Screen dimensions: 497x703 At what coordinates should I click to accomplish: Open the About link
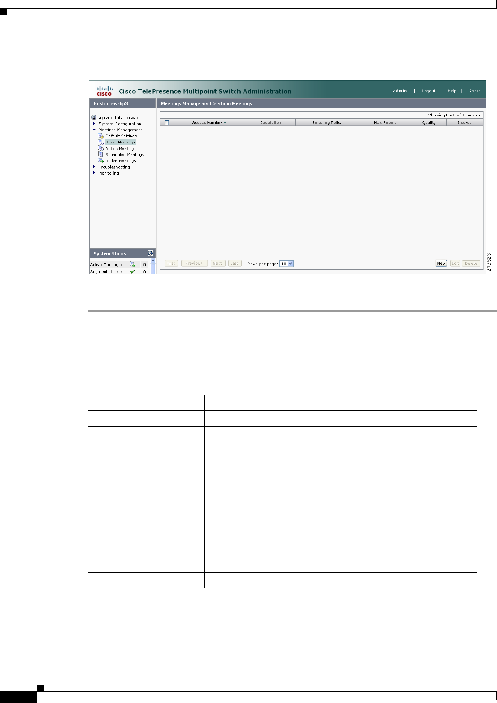click(x=475, y=91)
